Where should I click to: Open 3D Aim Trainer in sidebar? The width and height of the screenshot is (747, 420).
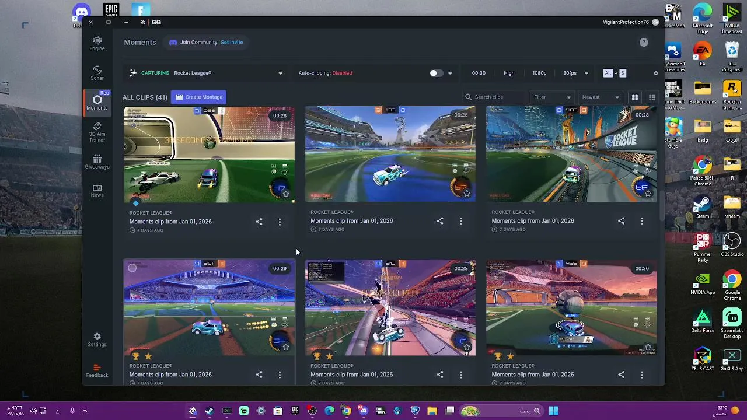click(97, 132)
